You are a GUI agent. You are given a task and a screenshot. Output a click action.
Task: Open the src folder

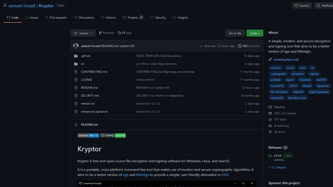tap(83, 64)
